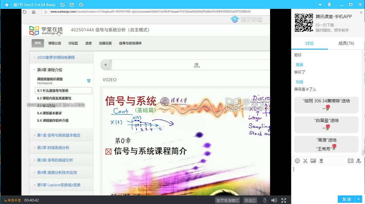Image resolution: width=365 pixels, height=204 pixels.
Task: Toggle pin window on top
Action: pyautogui.click(x=329, y=5)
